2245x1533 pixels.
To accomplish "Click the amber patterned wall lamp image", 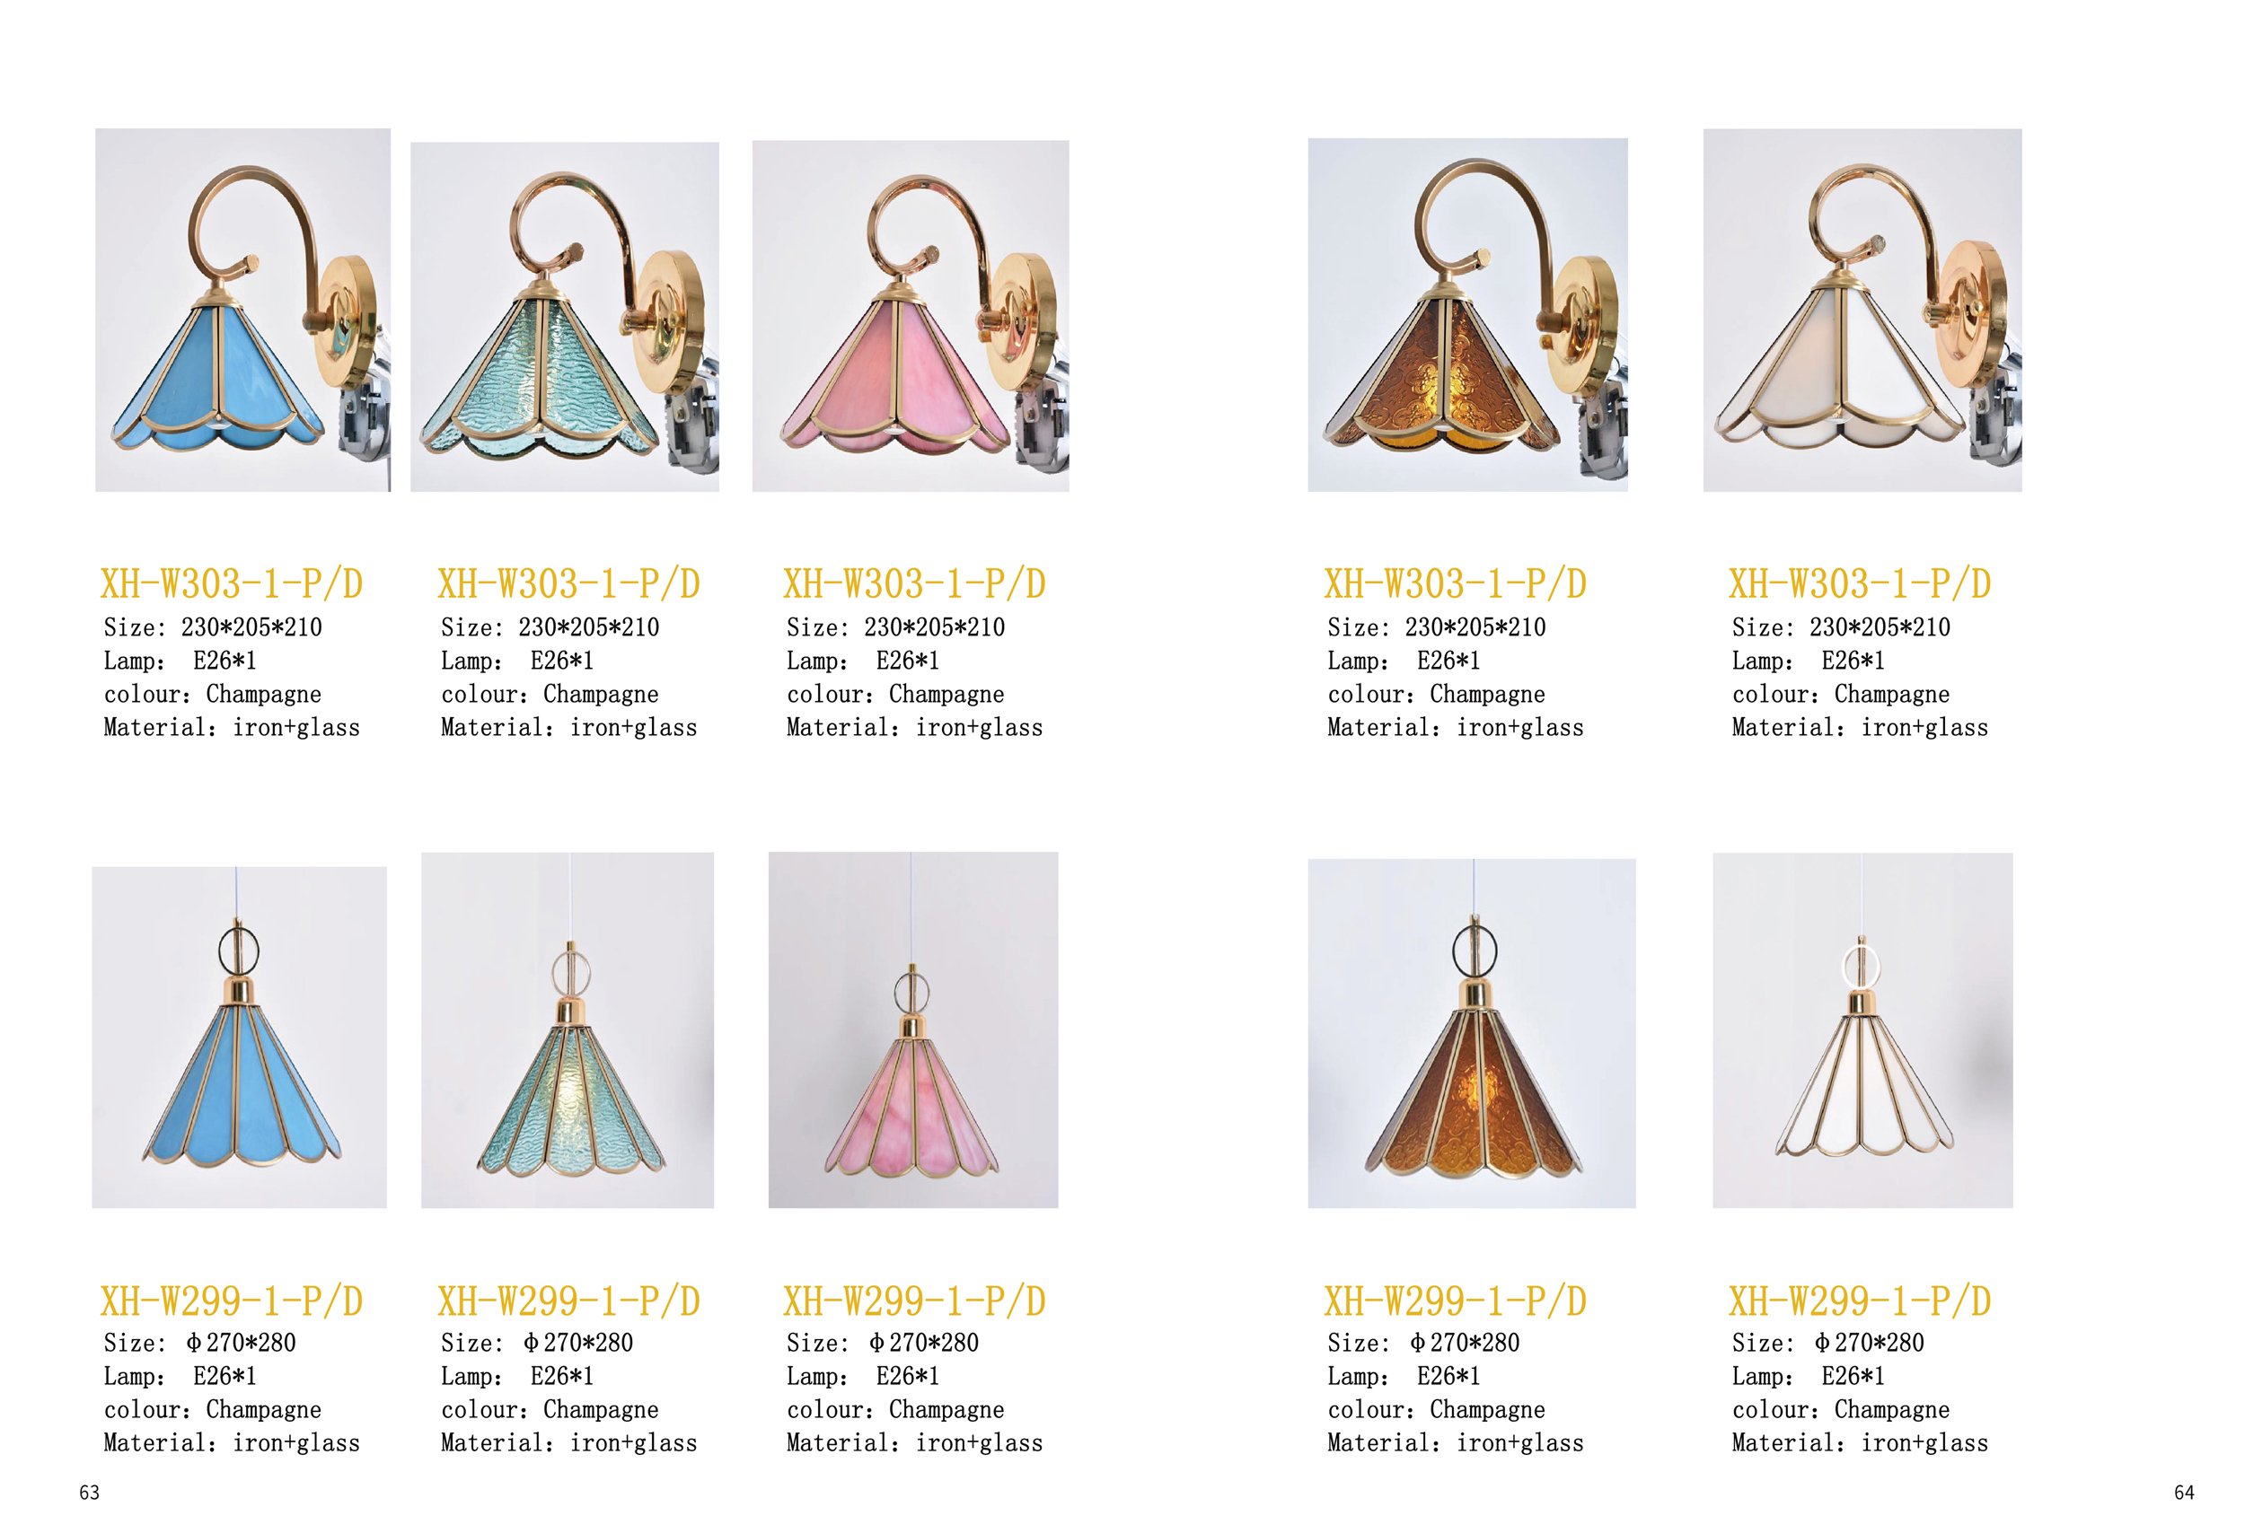I will (x=1467, y=315).
